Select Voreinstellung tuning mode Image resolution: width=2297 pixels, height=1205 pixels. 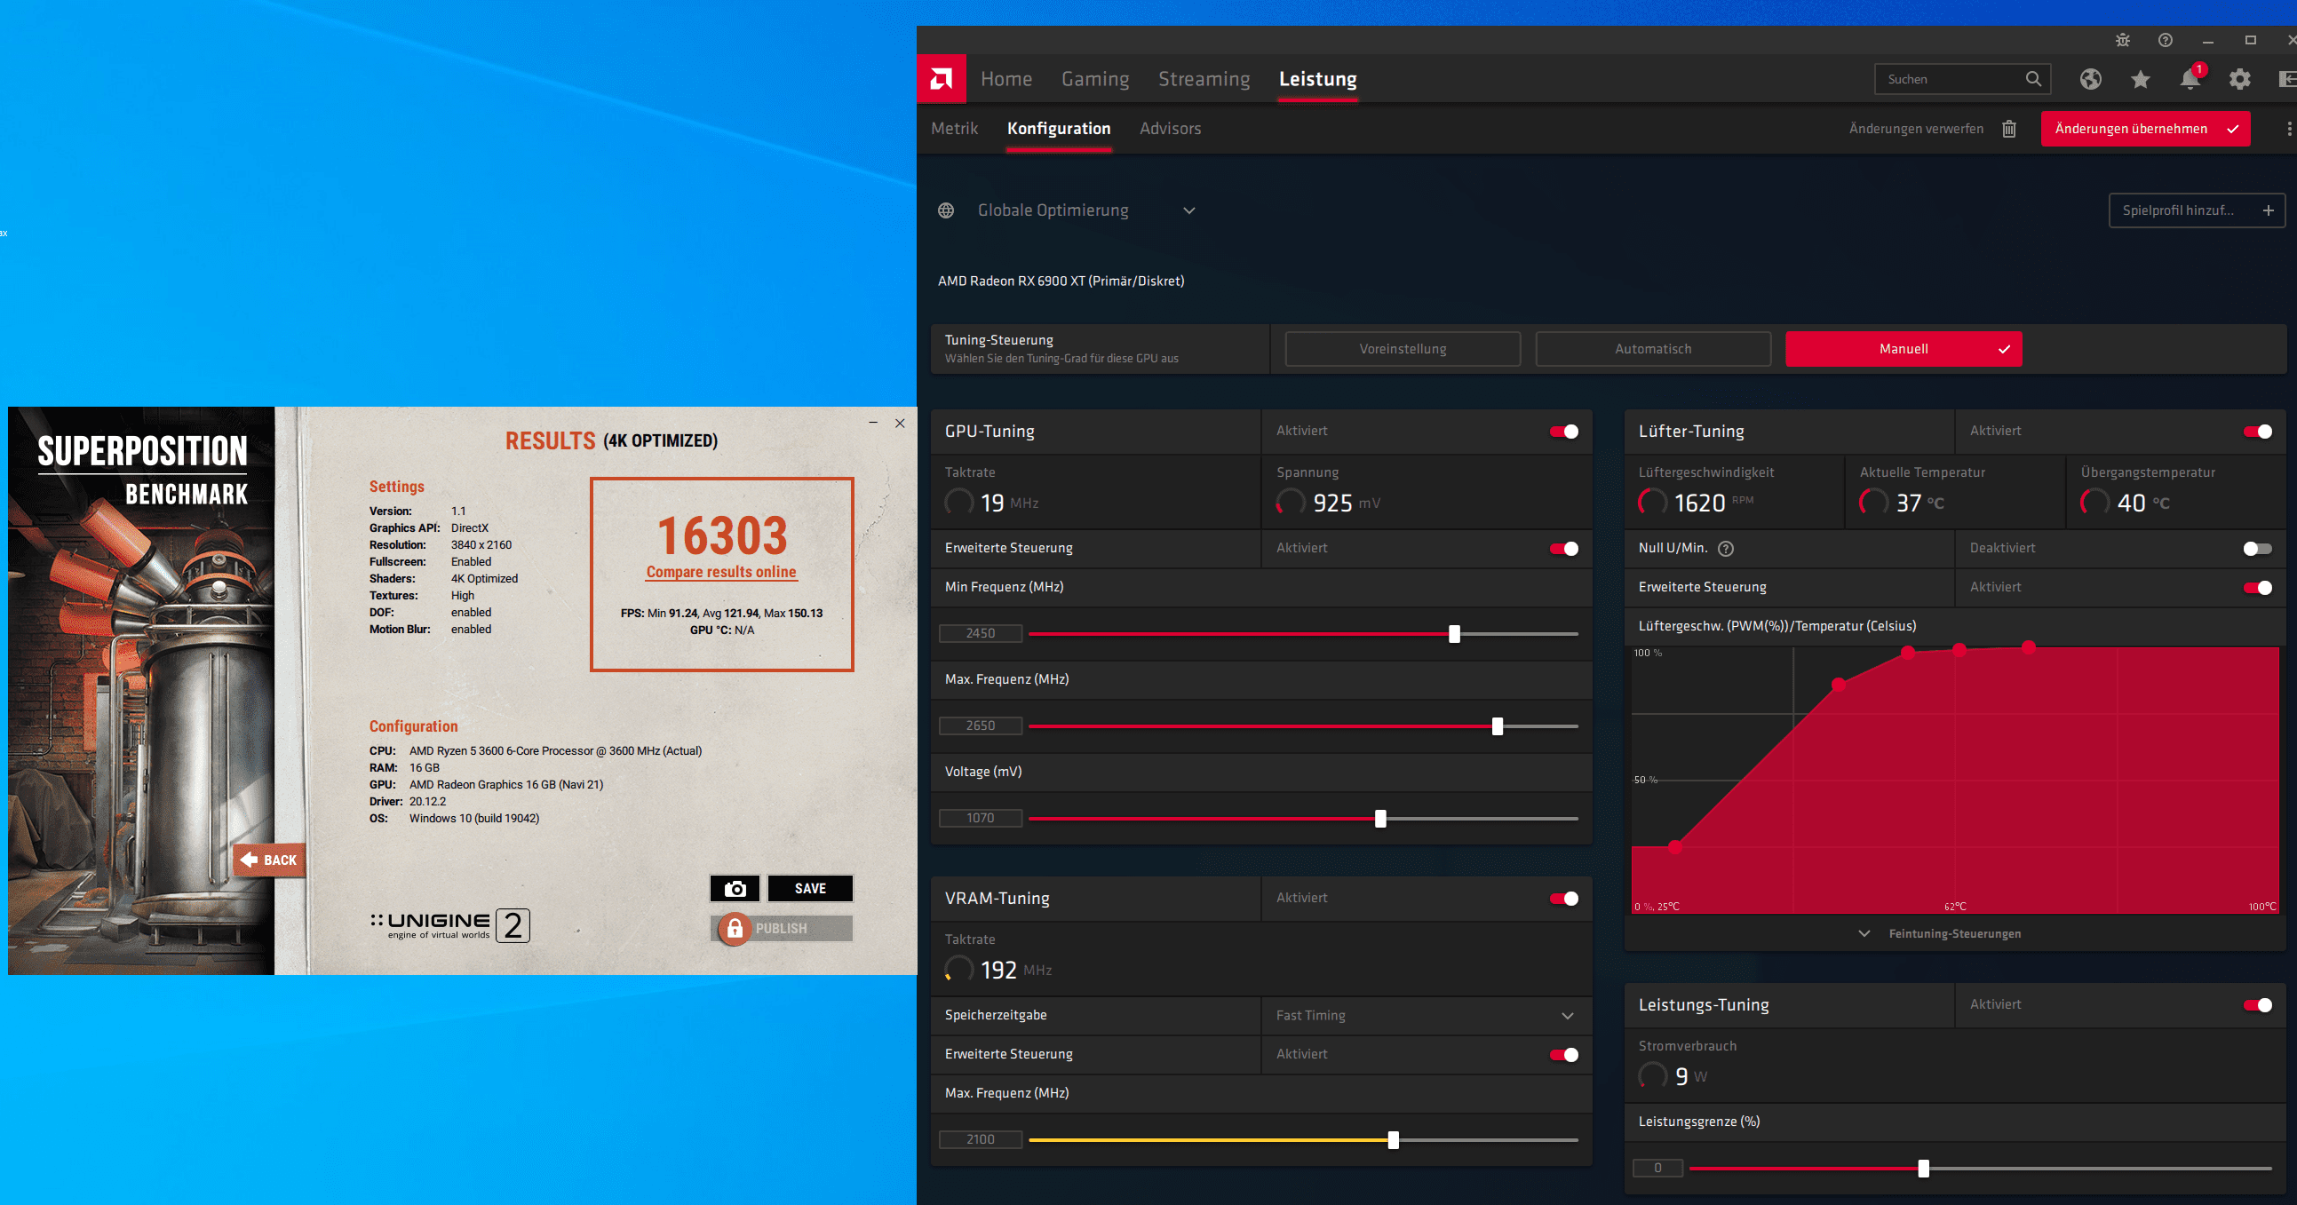1403,349
